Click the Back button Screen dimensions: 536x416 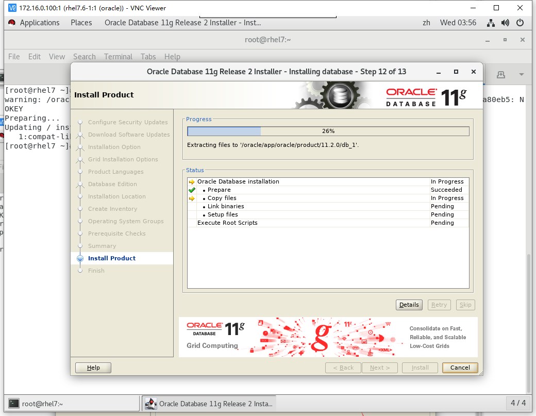tap(343, 368)
